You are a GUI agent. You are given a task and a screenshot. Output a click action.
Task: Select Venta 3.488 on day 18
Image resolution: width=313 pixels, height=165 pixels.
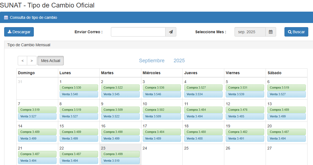click(x=203, y=138)
